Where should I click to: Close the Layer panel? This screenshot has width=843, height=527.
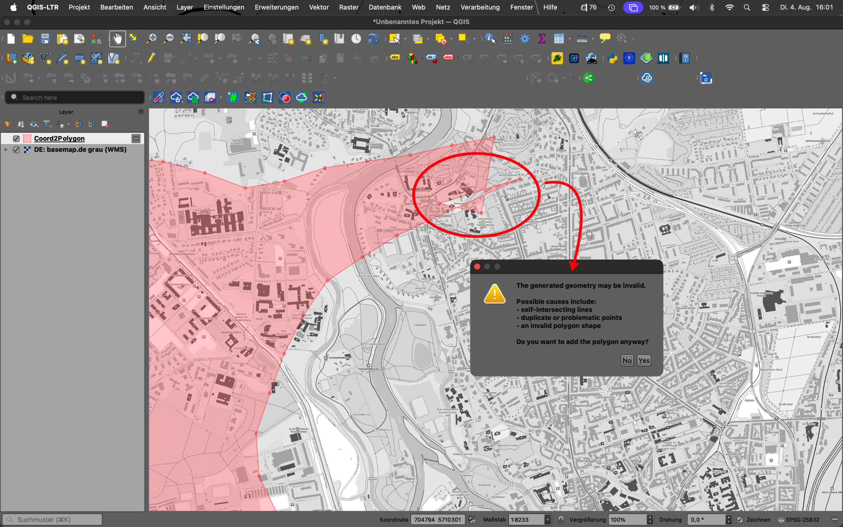tap(141, 112)
